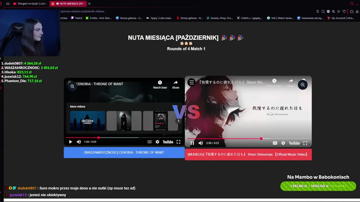Open the CANAL+: oglądaj... bookmark
360x202 pixels.
[249, 18]
